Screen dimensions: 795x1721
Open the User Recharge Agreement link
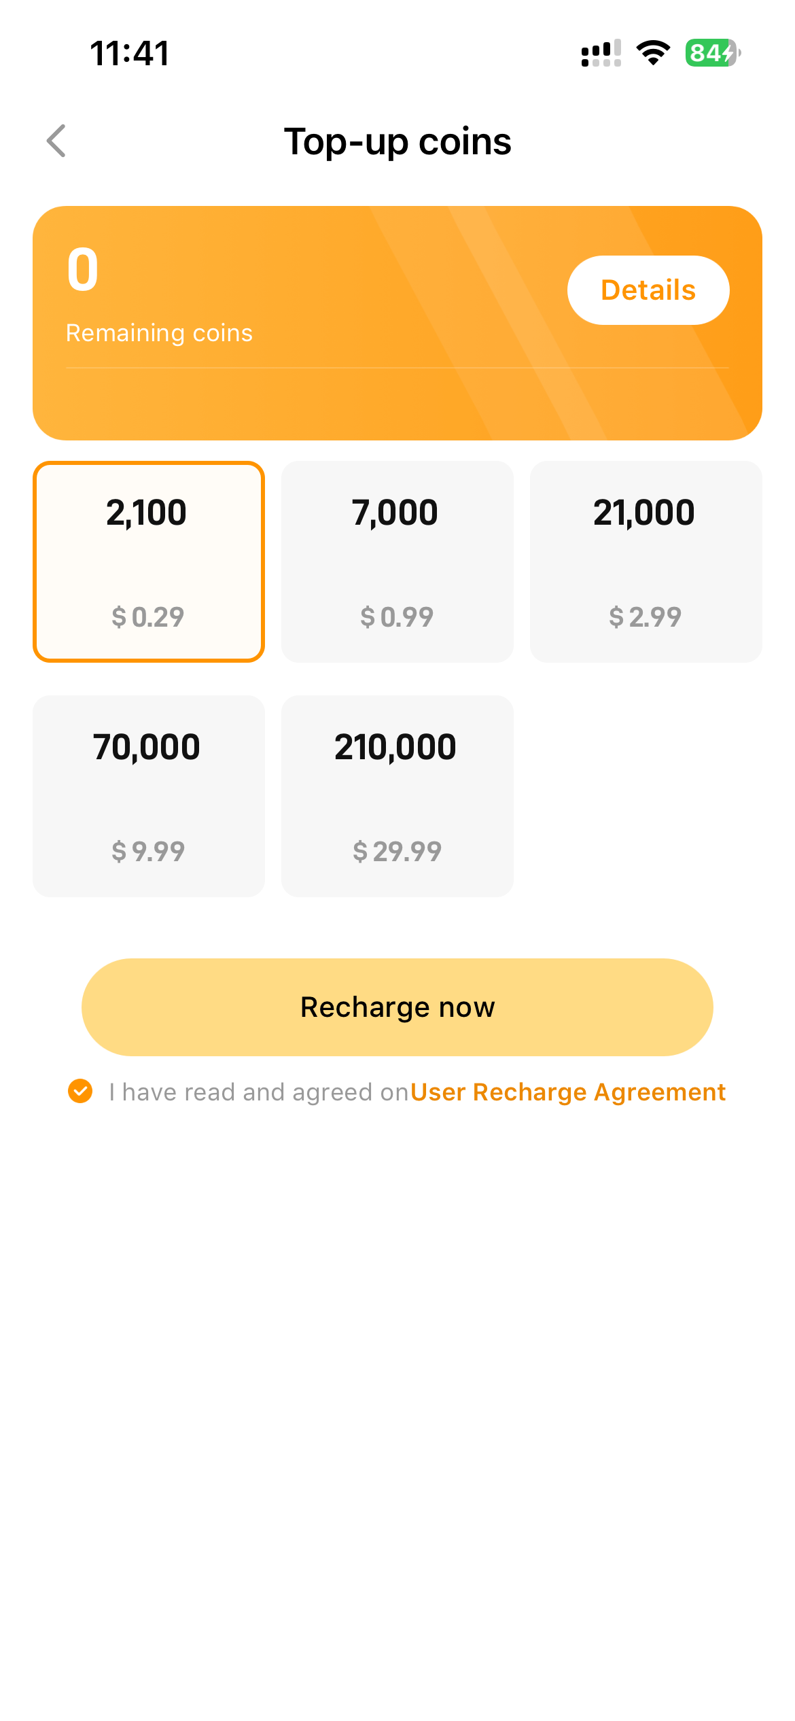[568, 1092]
